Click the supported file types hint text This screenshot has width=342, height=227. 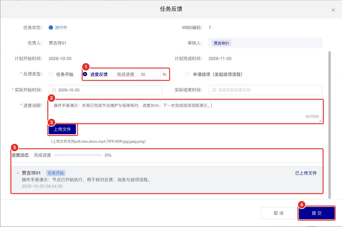(x=98, y=141)
